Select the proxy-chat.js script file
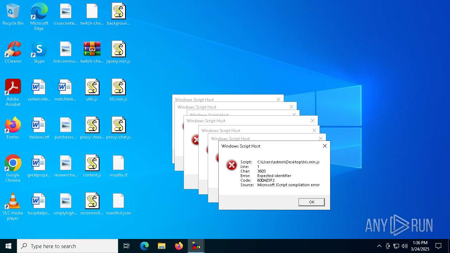Viewport: 450px width, 253px height. (x=118, y=129)
